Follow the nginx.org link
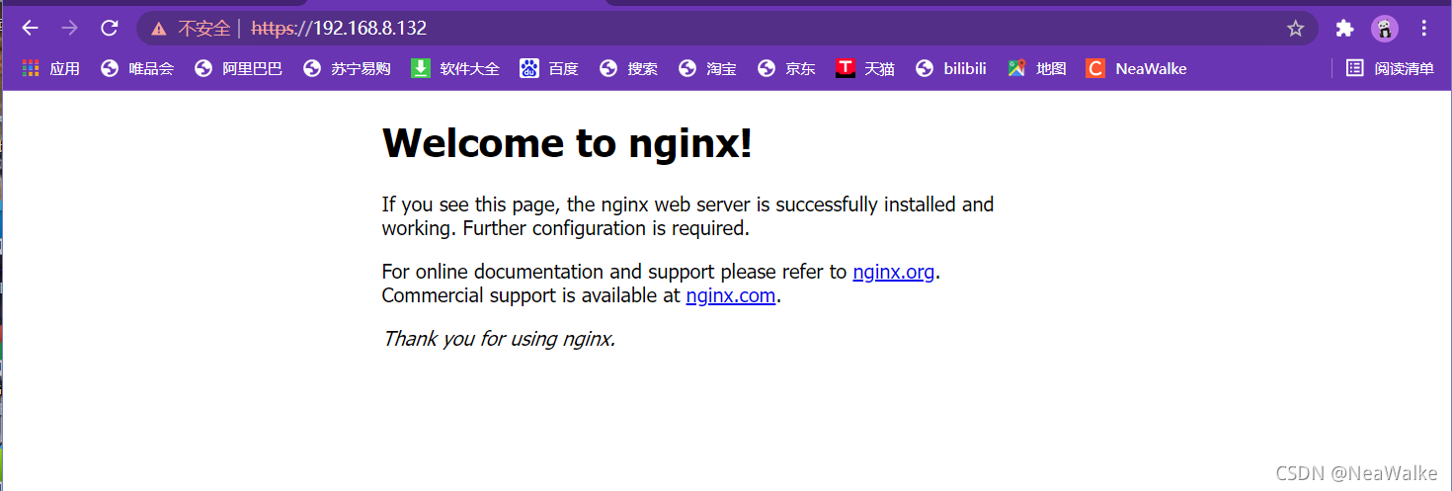1452x491 pixels. tap(893, 272)
